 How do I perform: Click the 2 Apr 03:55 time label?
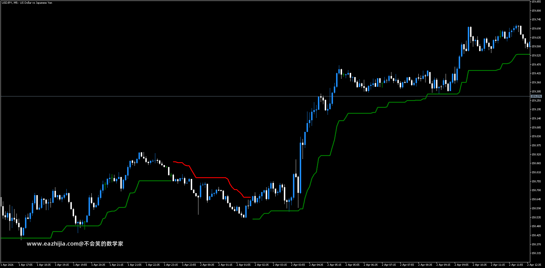[x=298, y=265]
